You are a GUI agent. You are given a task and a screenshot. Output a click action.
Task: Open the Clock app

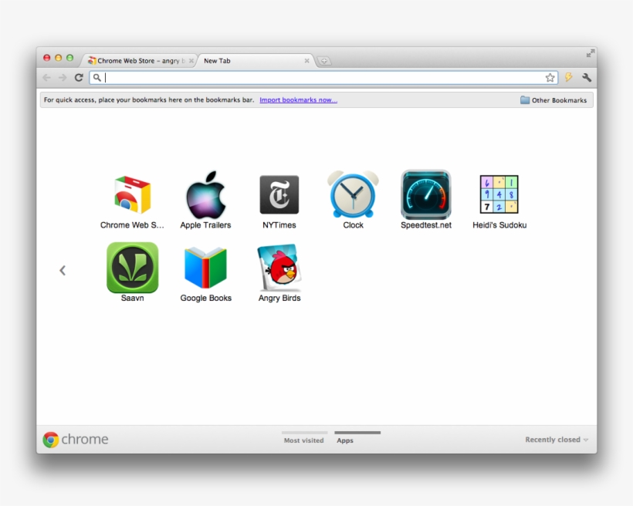coord(352,195)
